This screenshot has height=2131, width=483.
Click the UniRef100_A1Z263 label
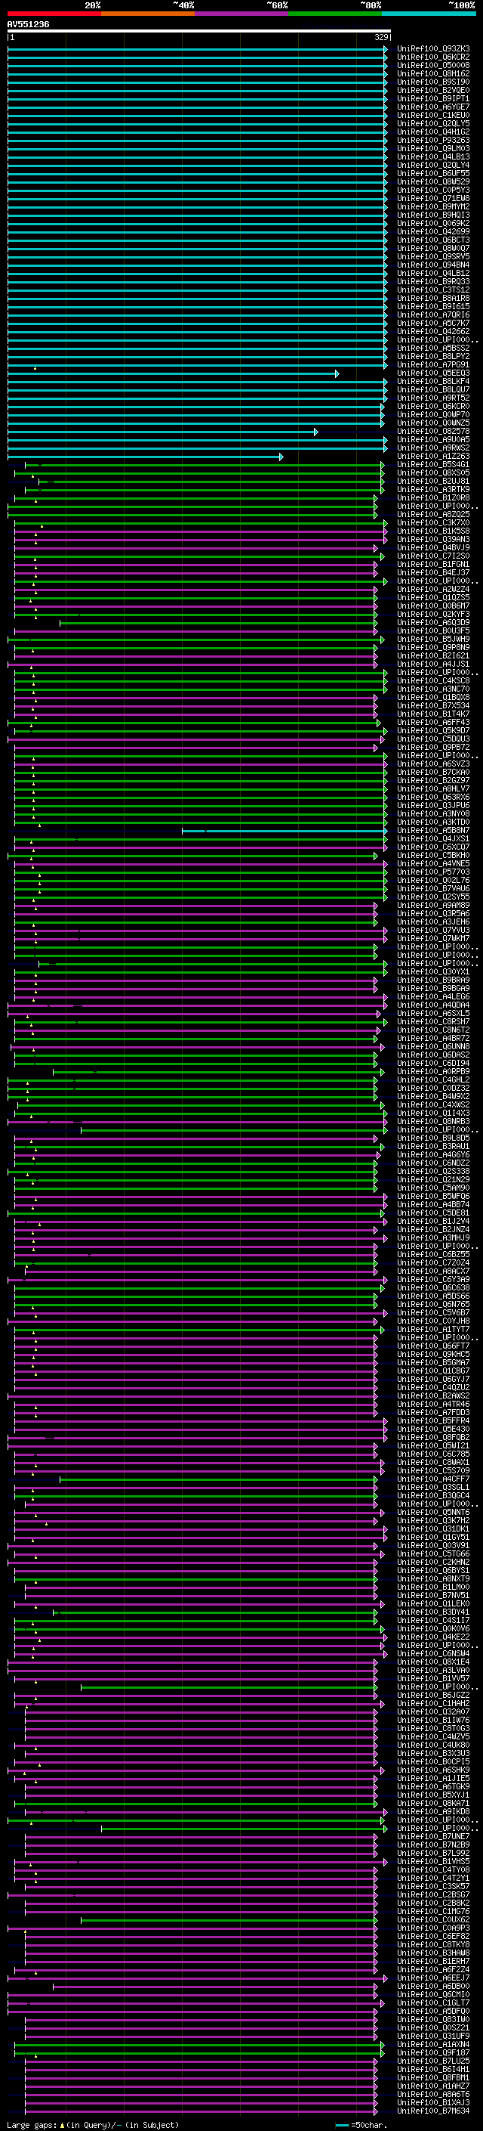tap(433, 456)
